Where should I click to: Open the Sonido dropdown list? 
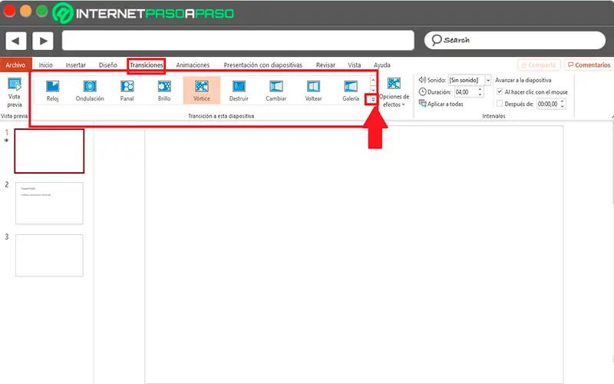488,80
